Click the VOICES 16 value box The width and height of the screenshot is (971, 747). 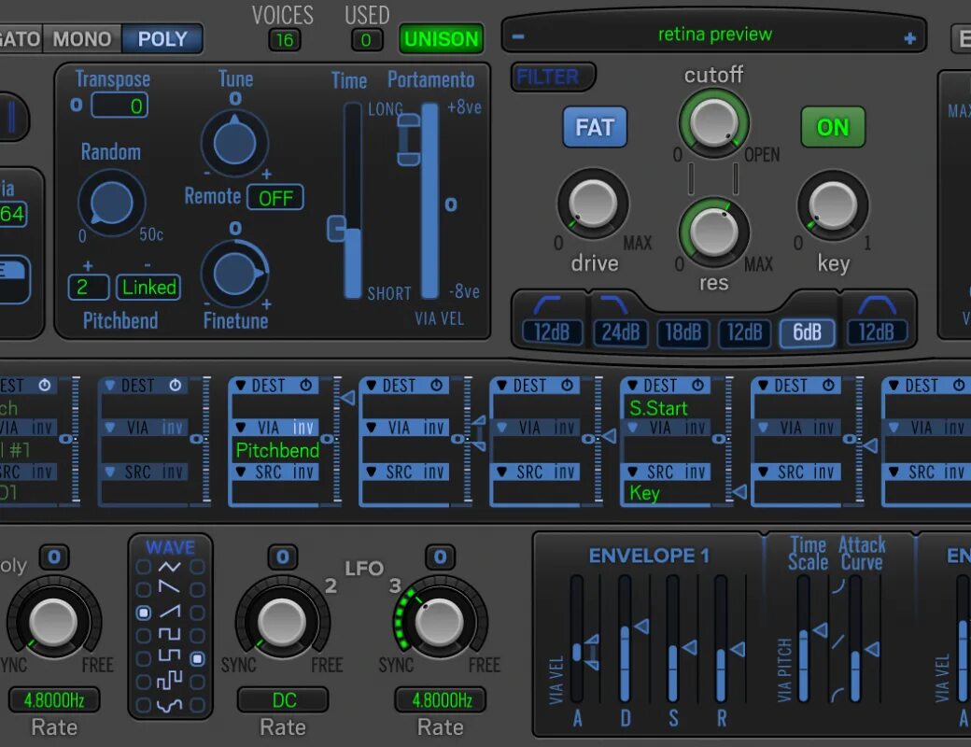284,40
